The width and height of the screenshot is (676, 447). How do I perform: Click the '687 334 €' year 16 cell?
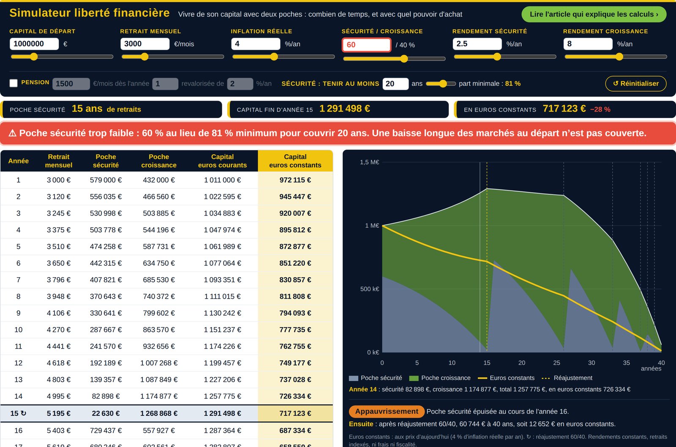point(295,431)
